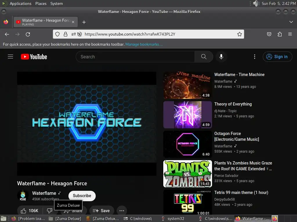297x222 pixels.
Task: Open the Firefox View icon
Action: pos(6,22)
